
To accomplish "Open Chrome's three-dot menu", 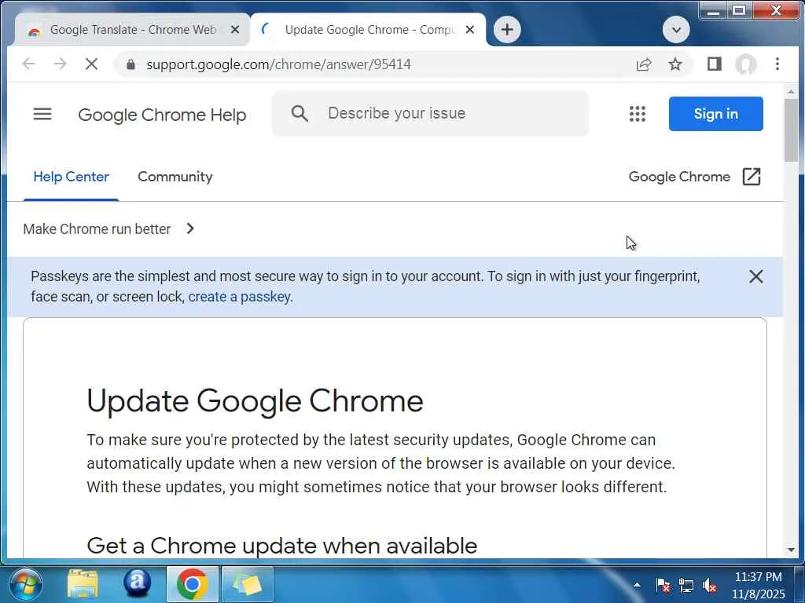I will point(777,64).
